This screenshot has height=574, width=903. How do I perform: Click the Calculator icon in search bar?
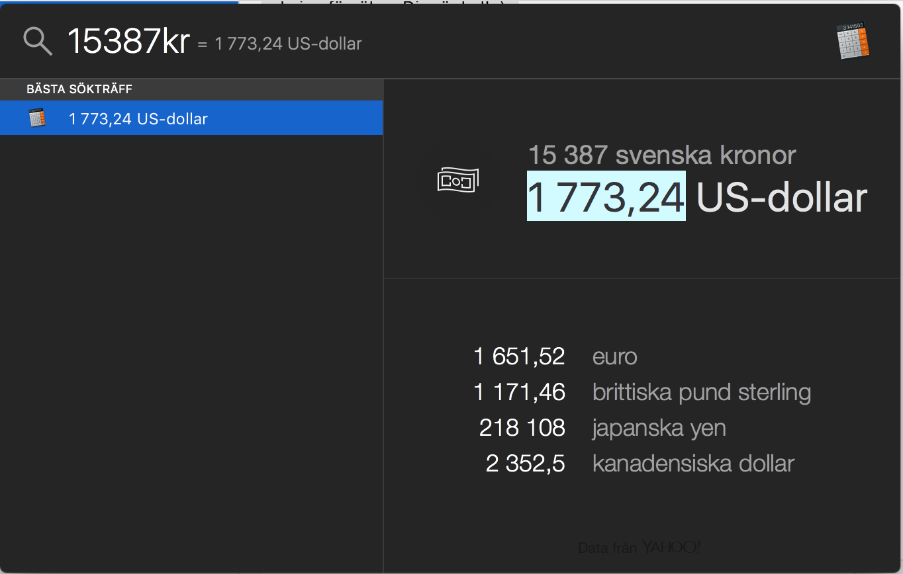point(853,41)
